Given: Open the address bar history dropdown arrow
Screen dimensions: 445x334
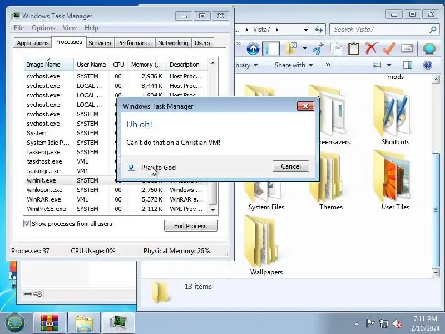Looking at the screenshot, I should 306,30.
